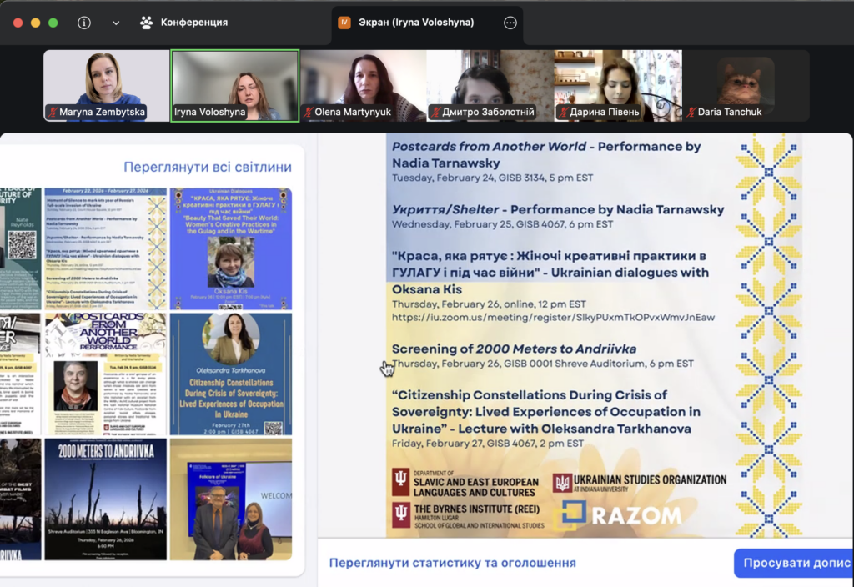The image size is (854, 587).
Task: Click the meeting info icon
Action: click(84, 23)
